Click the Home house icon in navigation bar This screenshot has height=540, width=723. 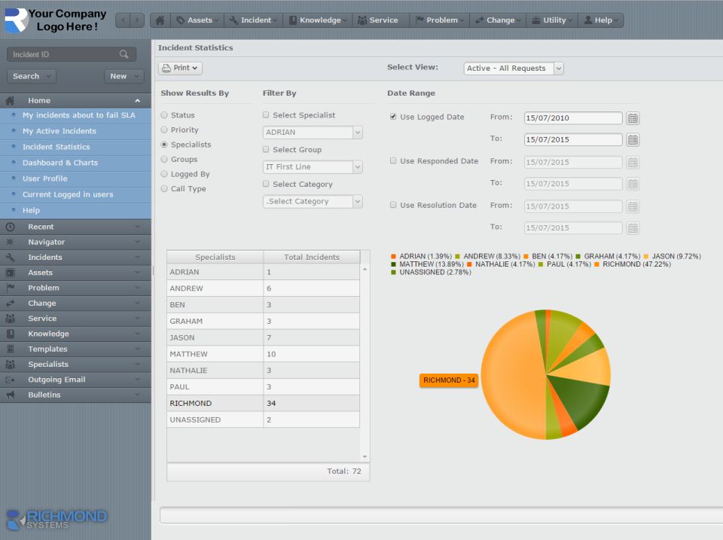pyautogui.click(x=160, y=20)
